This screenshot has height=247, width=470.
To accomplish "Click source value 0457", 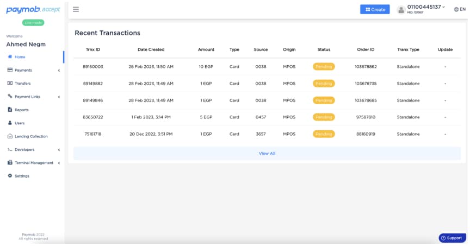I will tap(261, 117).
